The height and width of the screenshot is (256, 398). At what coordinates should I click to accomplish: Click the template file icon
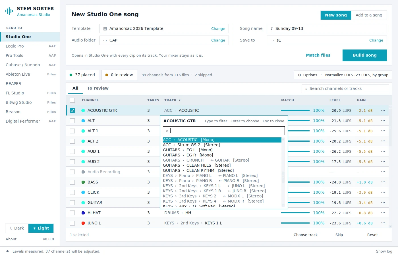105,29
